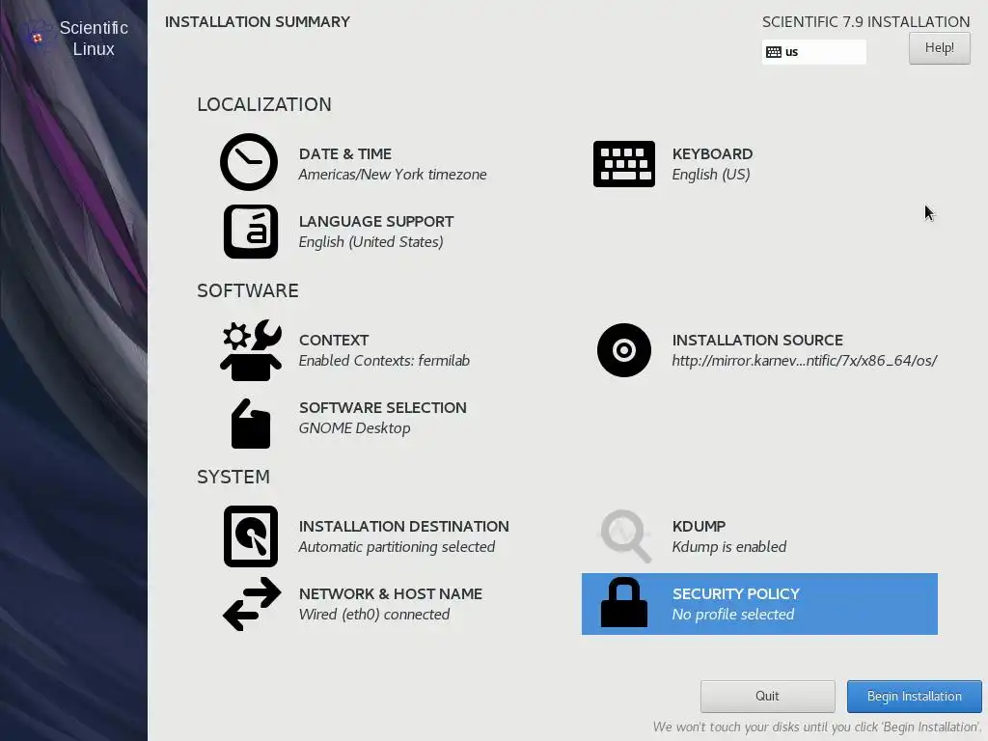This screenshot has height=741, width=988.
Task: Click the Keyboard layout icon
Action: (624, 164)
